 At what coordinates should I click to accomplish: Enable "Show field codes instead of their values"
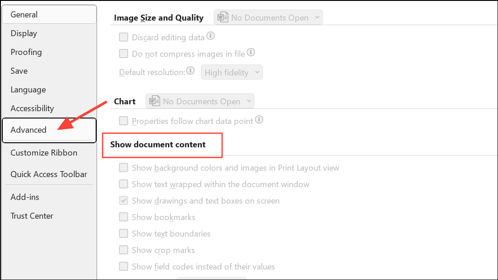tap(123, 266)
